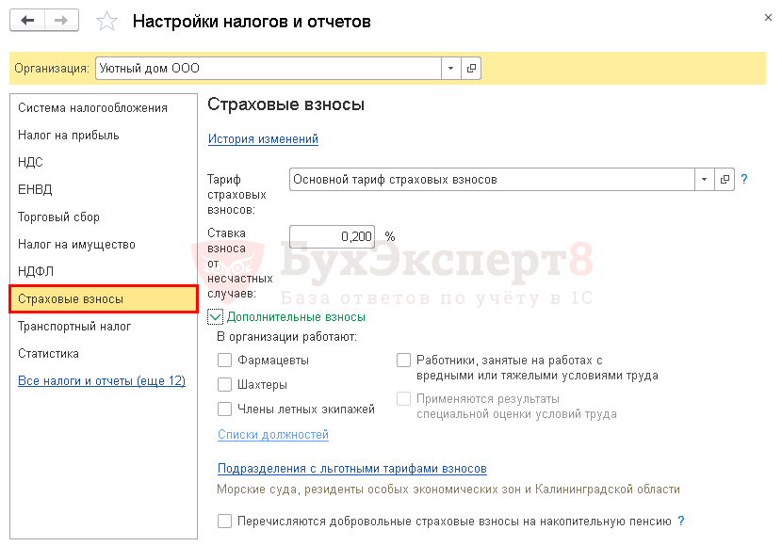Click the forward navigation arrow
The image size is (782, 546).
(x=61, y=21)
